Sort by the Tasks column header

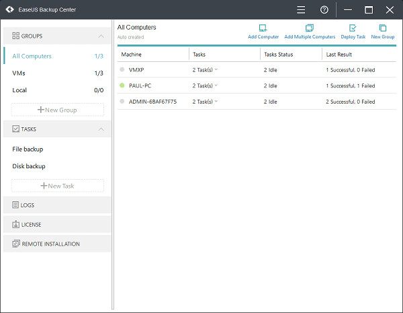pyautogui.click(x=199, y=55)
